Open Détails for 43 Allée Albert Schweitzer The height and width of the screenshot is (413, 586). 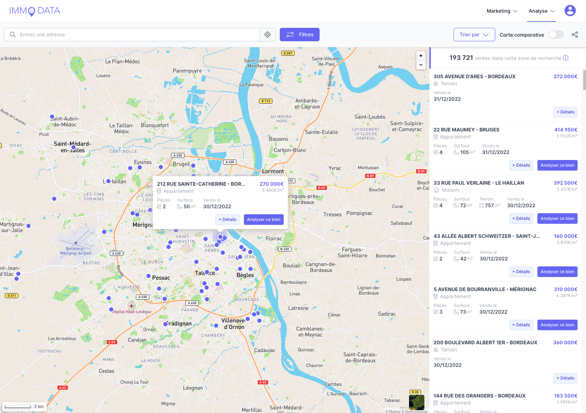(521, 272)
